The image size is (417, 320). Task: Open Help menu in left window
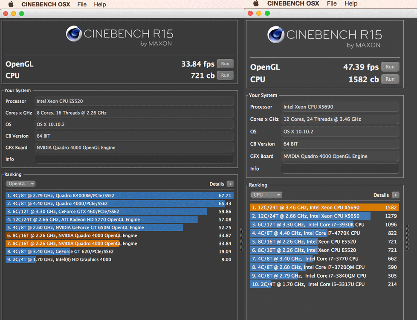click(100, 4)
